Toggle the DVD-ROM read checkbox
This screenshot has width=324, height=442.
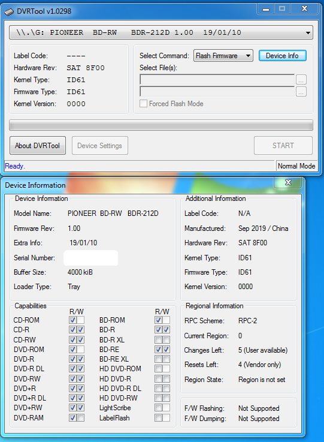coord(72,350)
